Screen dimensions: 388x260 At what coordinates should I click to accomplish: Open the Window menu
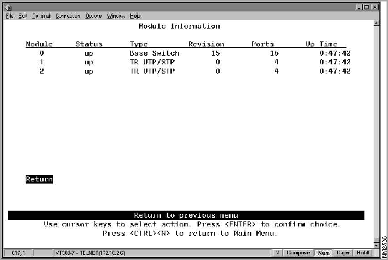point(116,16)
